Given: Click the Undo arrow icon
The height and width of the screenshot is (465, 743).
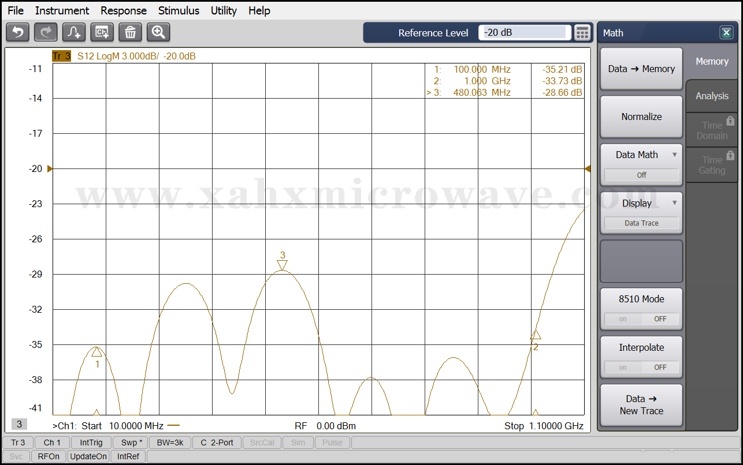Looking at the screenshot, I should click(17, 32).
